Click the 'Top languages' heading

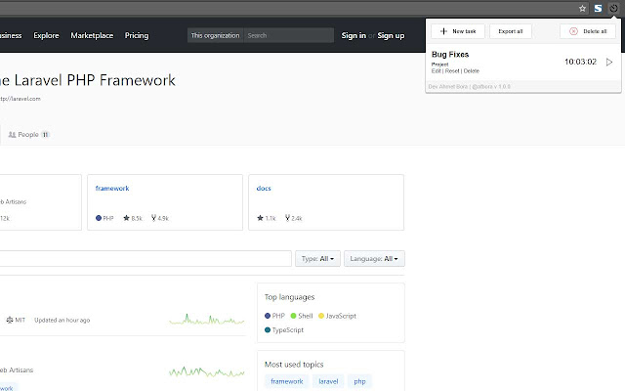[x=289, y=297]
